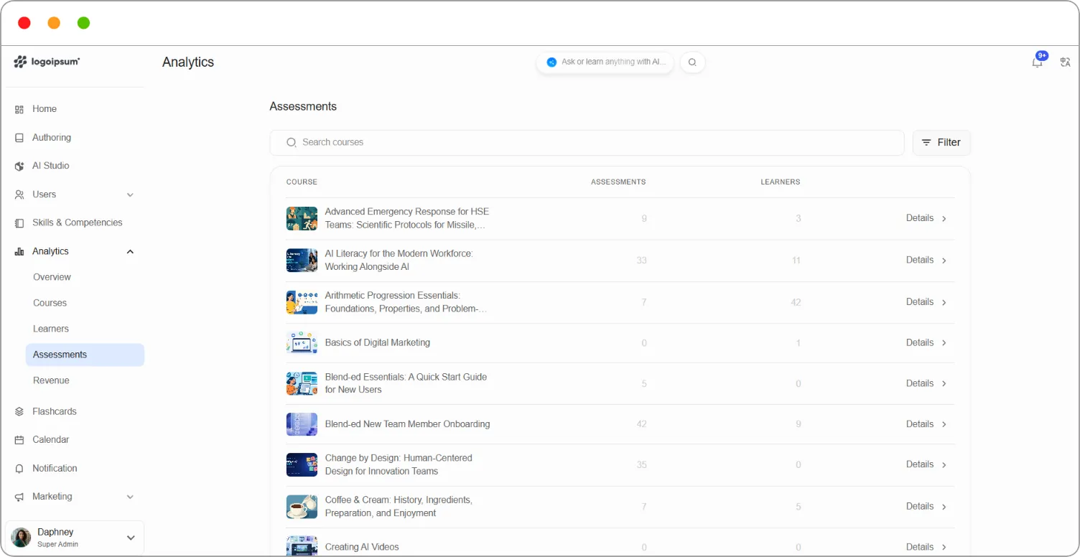Go to Analytics Overview

[x=52, y=277]
